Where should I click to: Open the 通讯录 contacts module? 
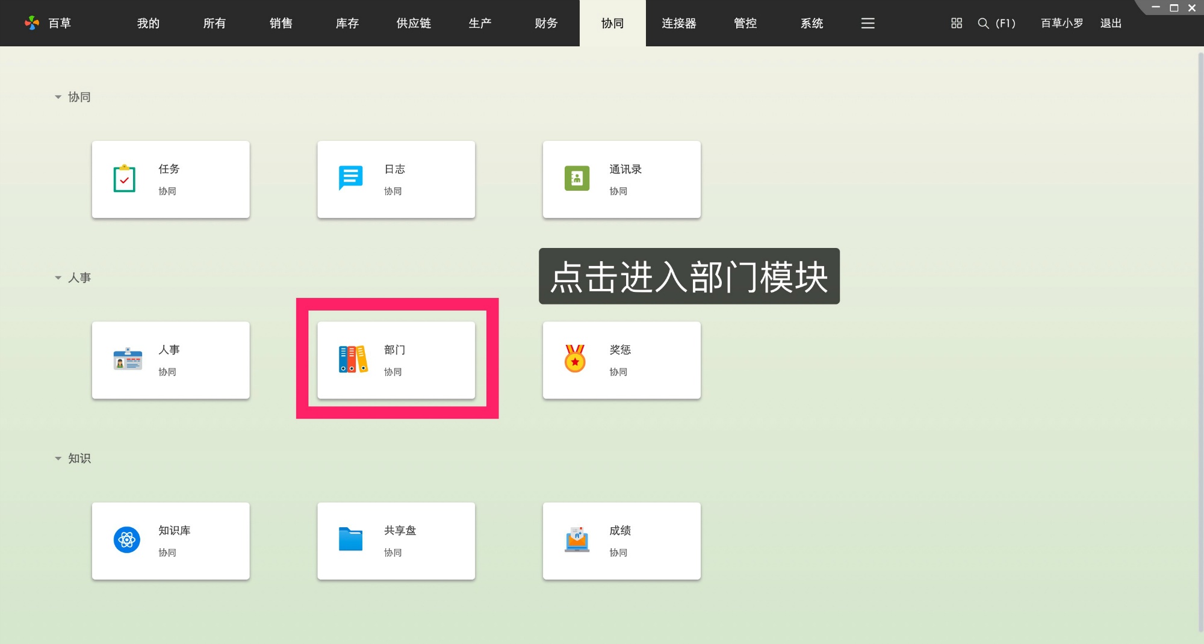coord(621,179)
